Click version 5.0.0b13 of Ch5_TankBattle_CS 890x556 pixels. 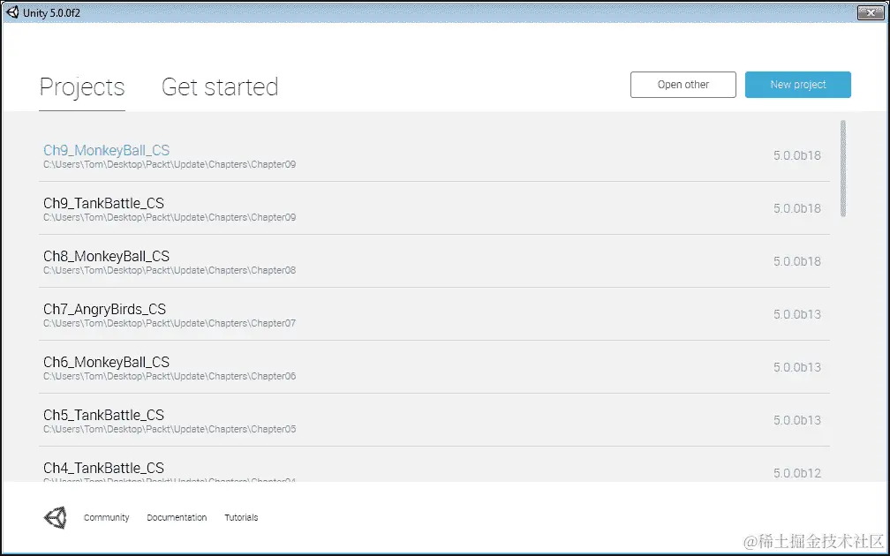[797, 420]
